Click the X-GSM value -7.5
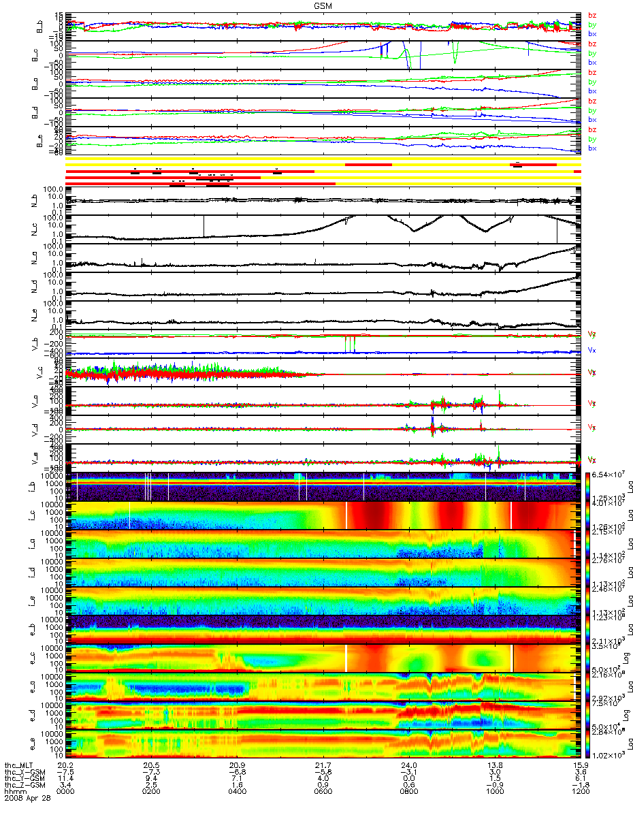633x817 pixels. pos(65,773)
